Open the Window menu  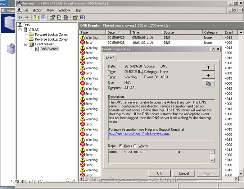pos(64,10)
